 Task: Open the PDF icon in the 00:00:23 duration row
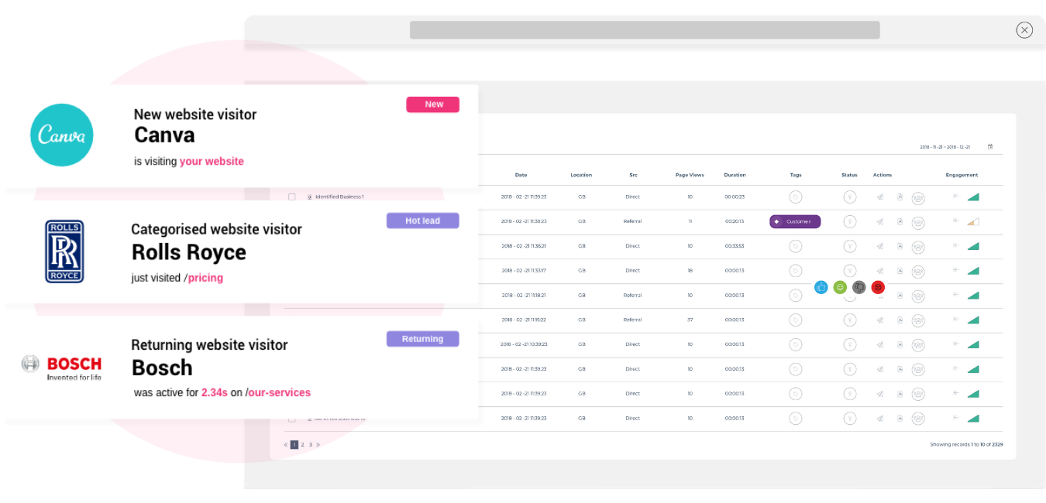pos(900,197)
